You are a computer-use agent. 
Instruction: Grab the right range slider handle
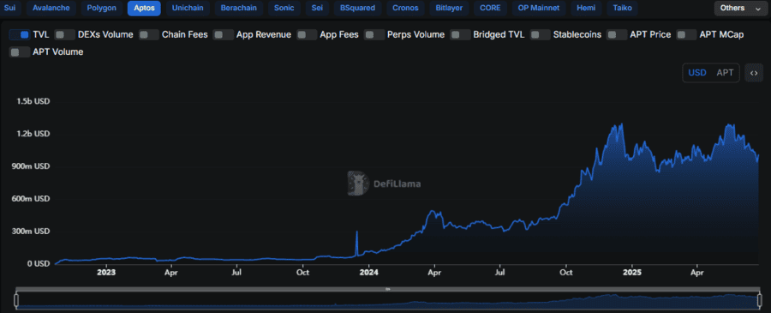pos(759,300)
